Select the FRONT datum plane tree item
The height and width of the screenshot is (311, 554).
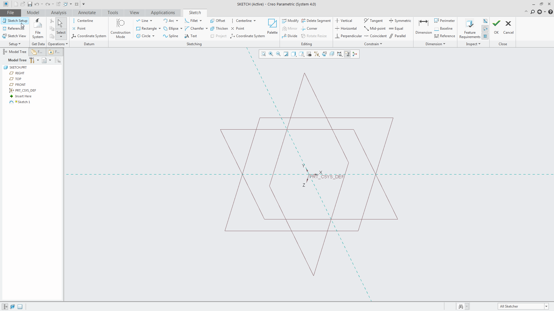click(x=20, y=85)
